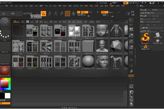Toggle the orange Zadd button

(104, 12)
